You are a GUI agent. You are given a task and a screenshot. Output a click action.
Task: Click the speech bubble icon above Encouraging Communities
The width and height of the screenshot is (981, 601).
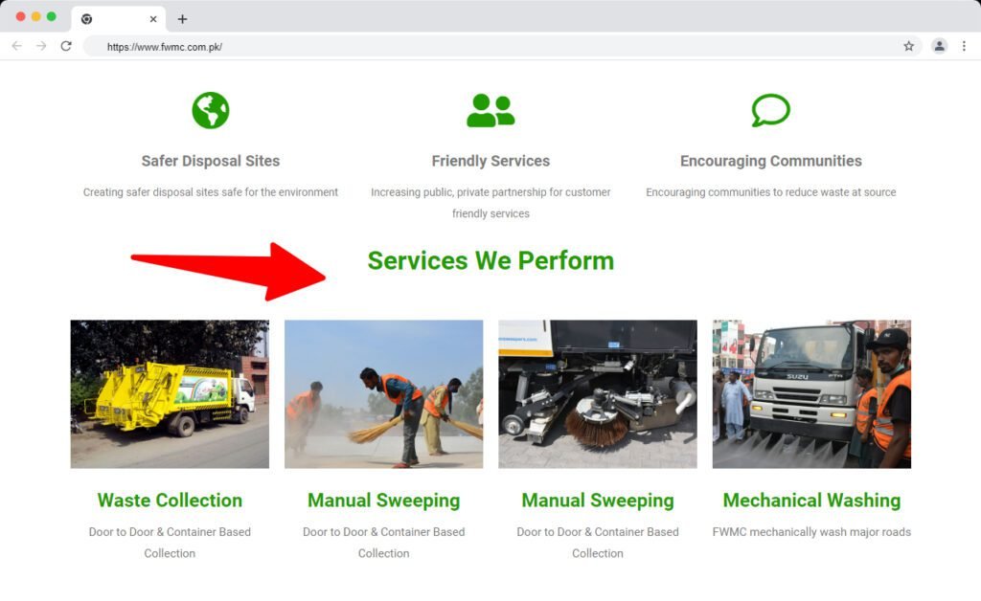[x=771, y=111]
